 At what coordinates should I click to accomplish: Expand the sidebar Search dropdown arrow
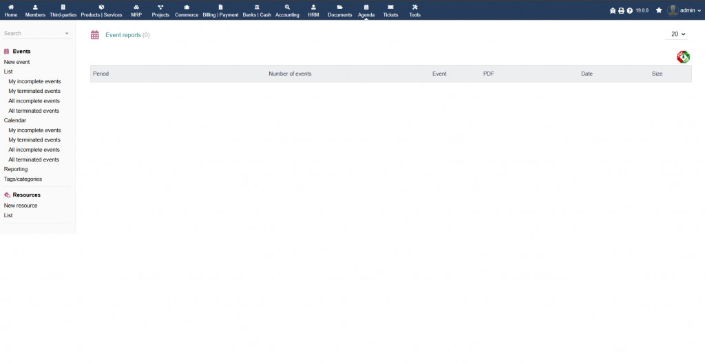coord(67,34)
